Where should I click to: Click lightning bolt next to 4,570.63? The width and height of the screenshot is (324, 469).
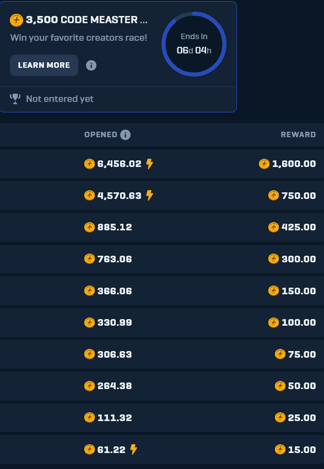coord(149,195)
